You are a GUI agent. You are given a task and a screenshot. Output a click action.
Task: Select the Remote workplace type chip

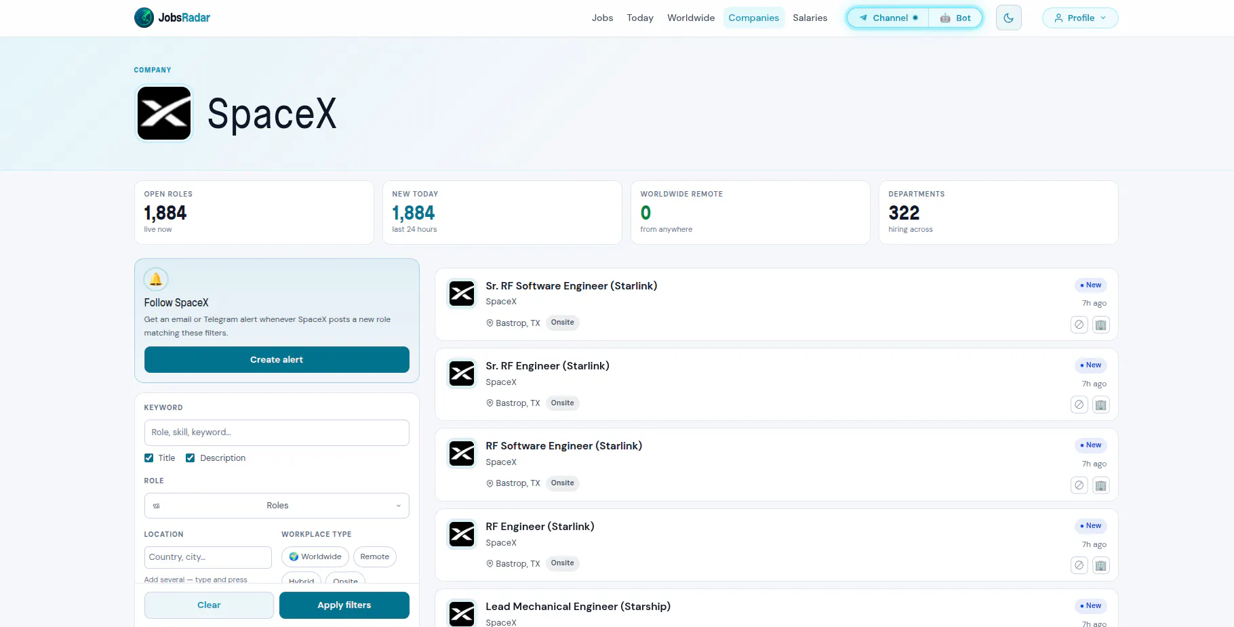tap(374, 557)
